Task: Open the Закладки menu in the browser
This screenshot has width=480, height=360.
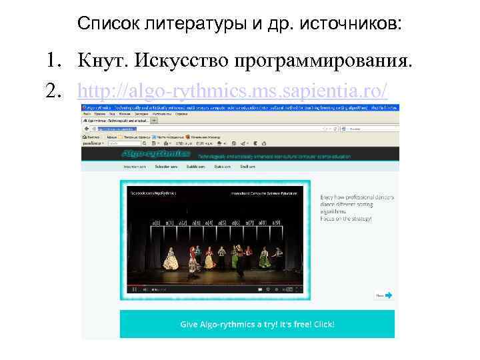Action: pos(141,114)
